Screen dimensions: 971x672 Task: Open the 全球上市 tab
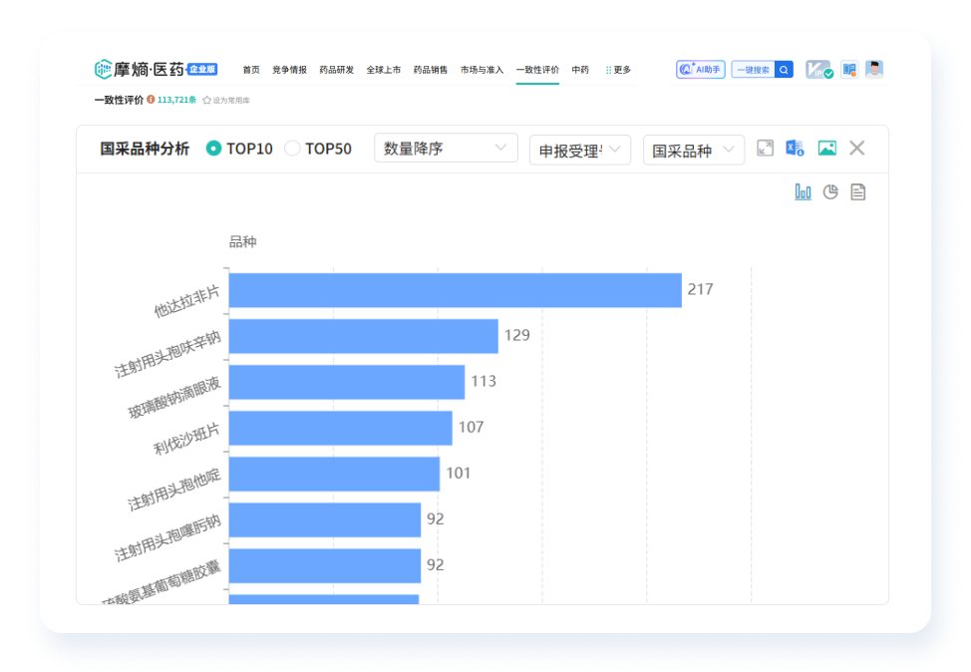[x=384, y=70]
